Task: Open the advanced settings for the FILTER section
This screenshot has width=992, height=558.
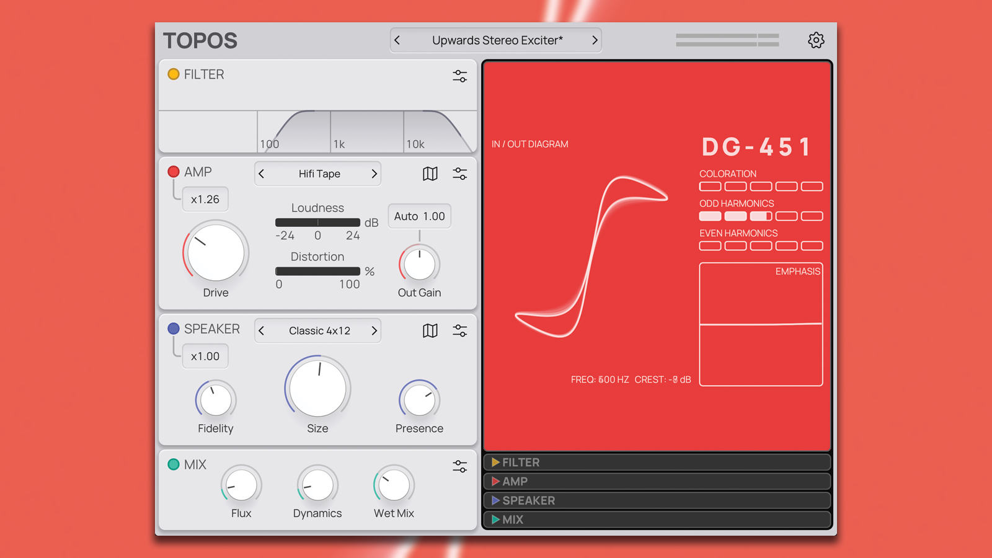Action: click(x=460, y=75)
